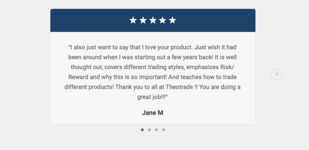Click the line "been around when I was starting"
Image resolution: width=309 pixels, height=150 pixels.
[x=152, y=57]
